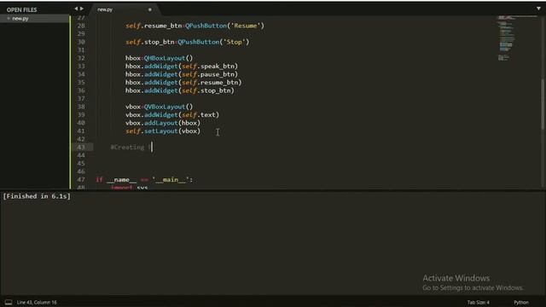Click the editor vertical scrollbar
This screenshot has height=307, width=546.
tap(543, 104)
